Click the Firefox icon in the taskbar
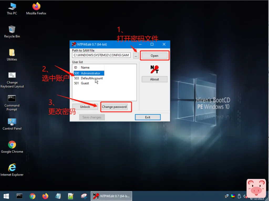The width and height of the screenshot is (269, 201). (x=45, y=196)
